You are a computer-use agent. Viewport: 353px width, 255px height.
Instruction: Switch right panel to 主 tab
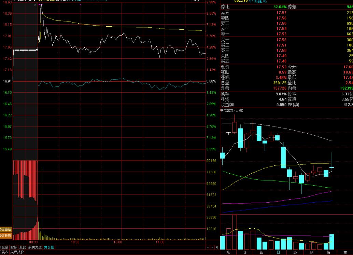tap(345, 252)
